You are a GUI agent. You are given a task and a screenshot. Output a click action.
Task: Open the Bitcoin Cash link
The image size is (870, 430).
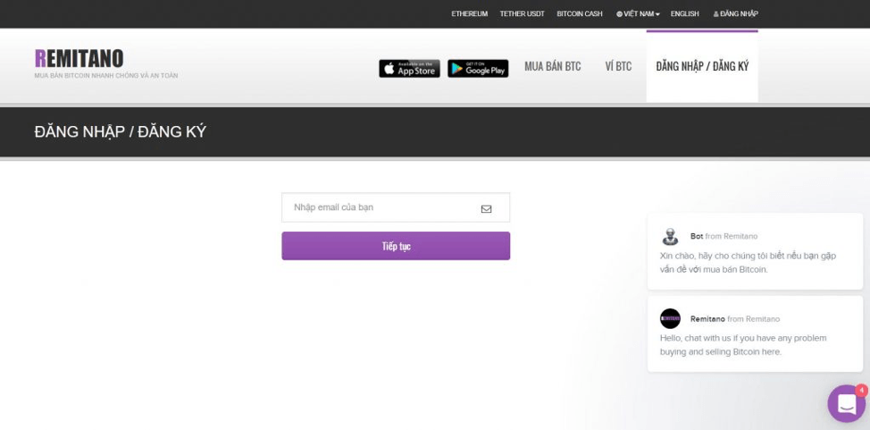(580, 14)
